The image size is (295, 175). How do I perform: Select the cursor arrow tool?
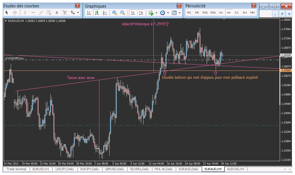pyautogui.click(x=7, y=13)
